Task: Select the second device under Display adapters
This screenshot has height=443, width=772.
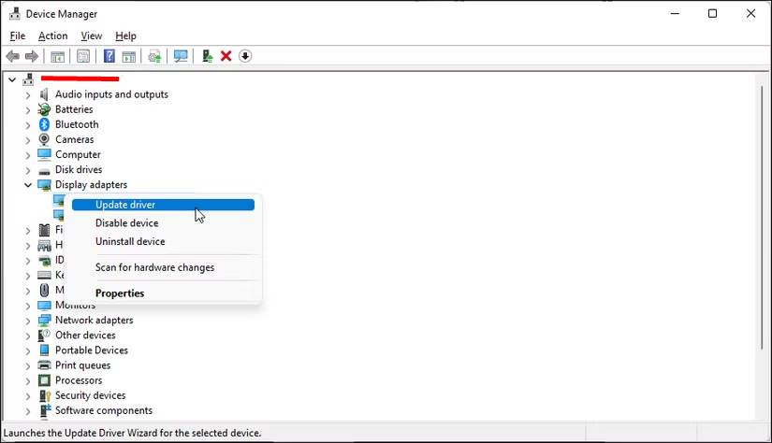Action: pyautogui.click(x=59, y=215)
